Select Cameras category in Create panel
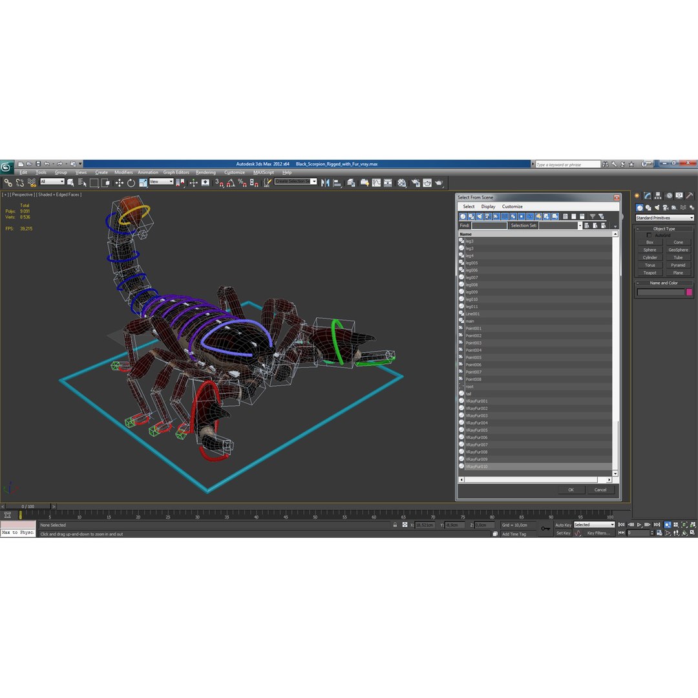Screen dimensions: 698x698 coord(666,207)
